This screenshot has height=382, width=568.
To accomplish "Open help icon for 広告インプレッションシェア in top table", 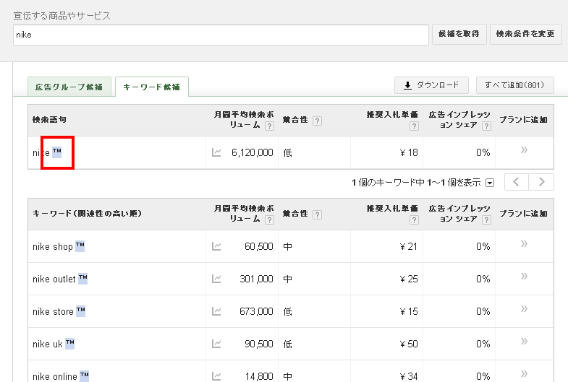I will coord(486,126).
